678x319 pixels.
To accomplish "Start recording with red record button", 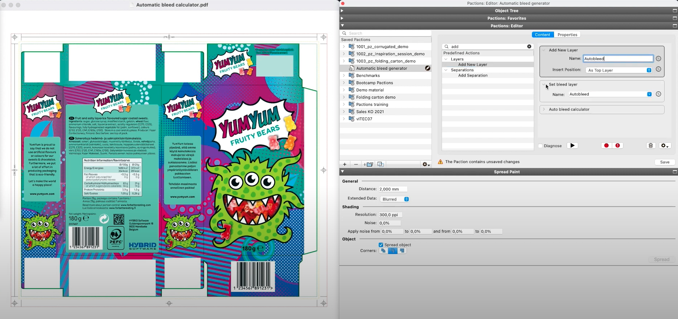I will pyautogui.click(x=606, y=146).
